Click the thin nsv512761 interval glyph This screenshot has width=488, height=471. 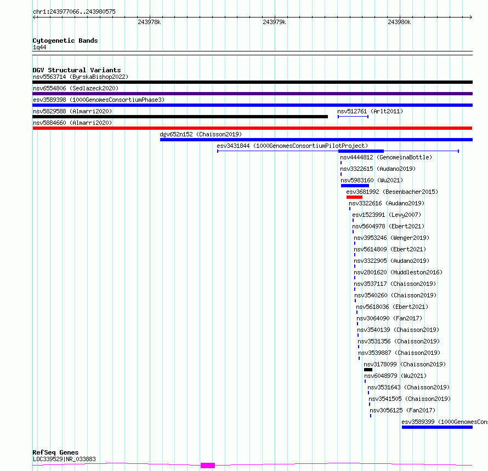click(x=353, y=117)
